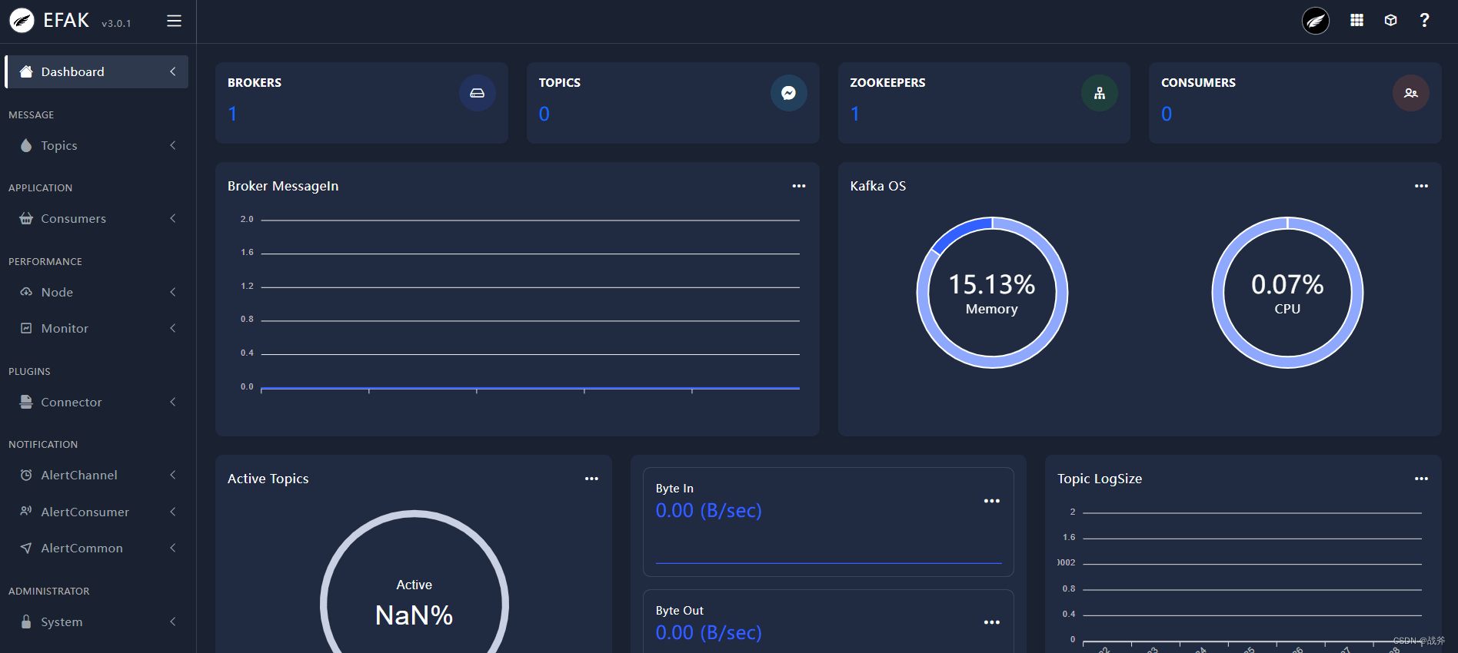Click the Brokers count value
This screenshot has width=1458, height=653.
(233, 114)
